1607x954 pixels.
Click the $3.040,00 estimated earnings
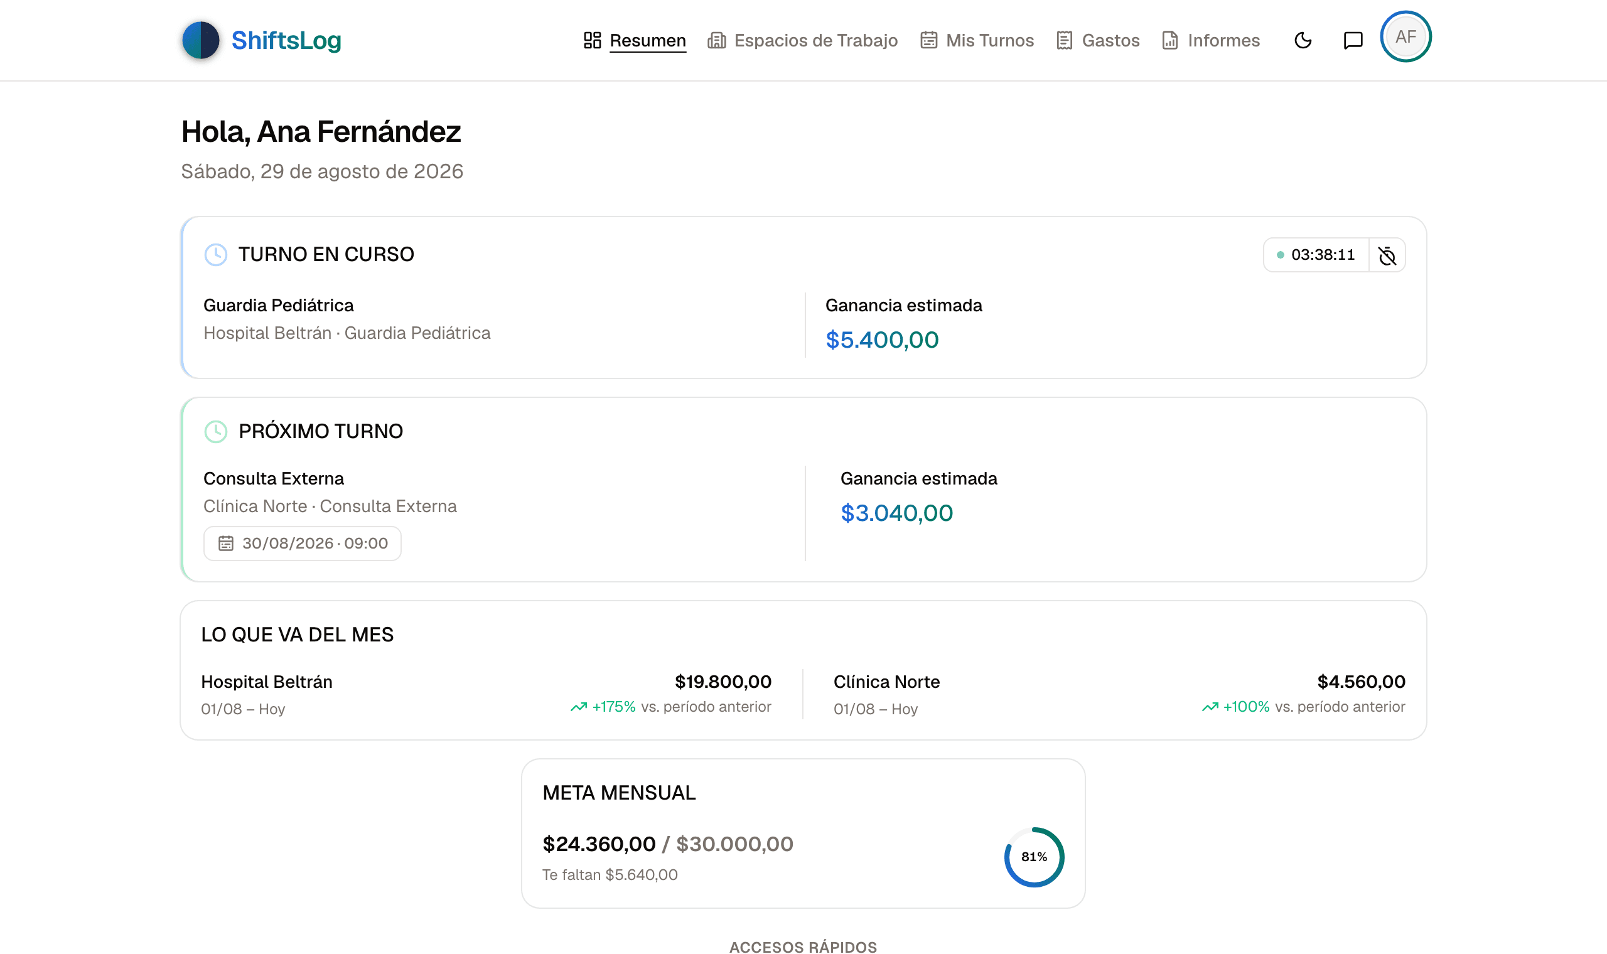[x=896, y=513]
